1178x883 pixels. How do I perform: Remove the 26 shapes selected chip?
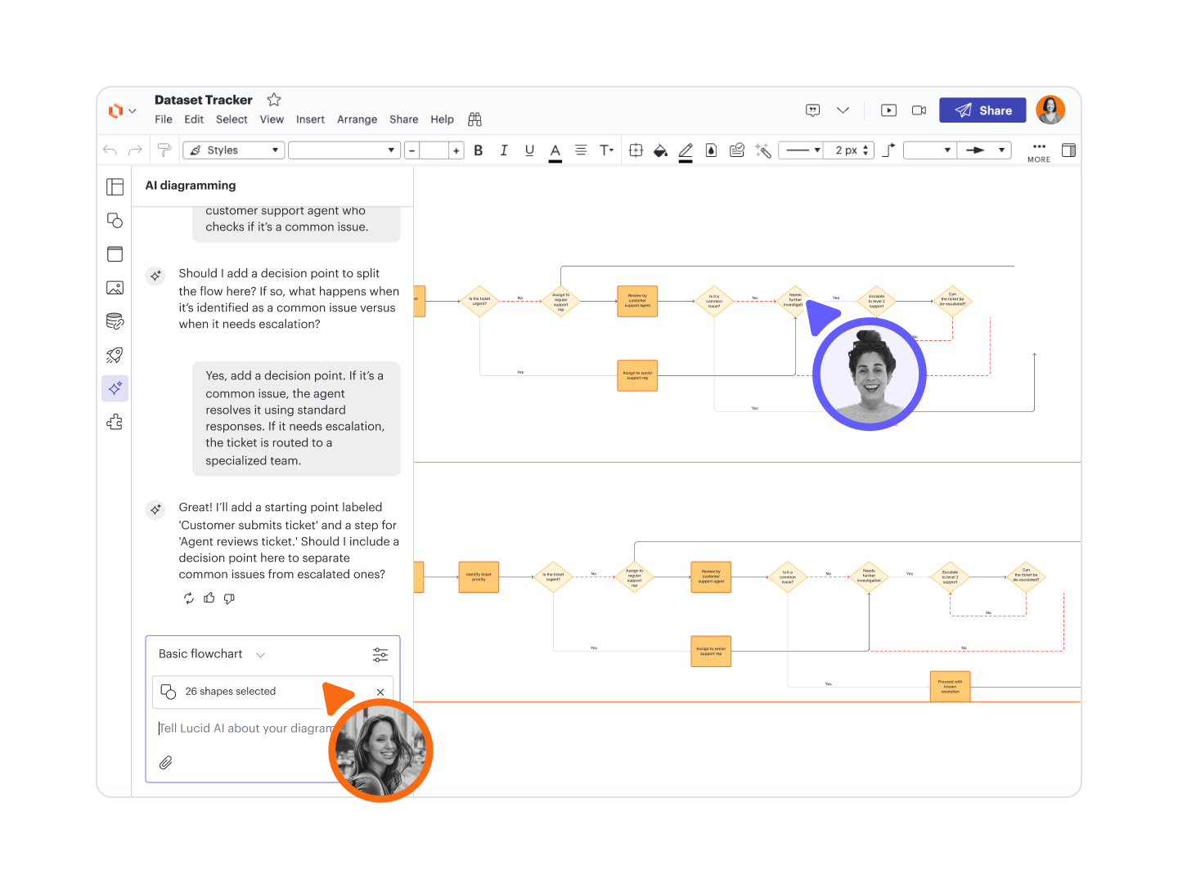pos(380,692)
